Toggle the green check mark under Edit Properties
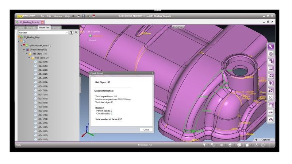The height and width of the screenshot is (164, 292). click(x=90, y=36)
